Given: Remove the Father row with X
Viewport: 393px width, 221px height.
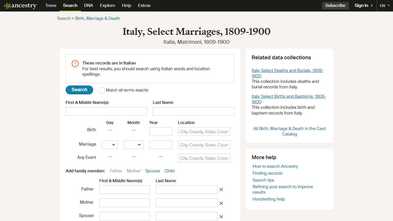Looking at the screenshot, I should coord(221,190).
